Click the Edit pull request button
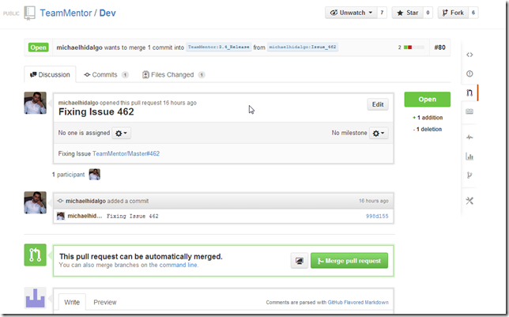This screenshot has width=509, height=317. tap(377, 104)
